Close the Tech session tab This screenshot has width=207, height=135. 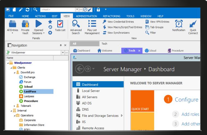139,51
